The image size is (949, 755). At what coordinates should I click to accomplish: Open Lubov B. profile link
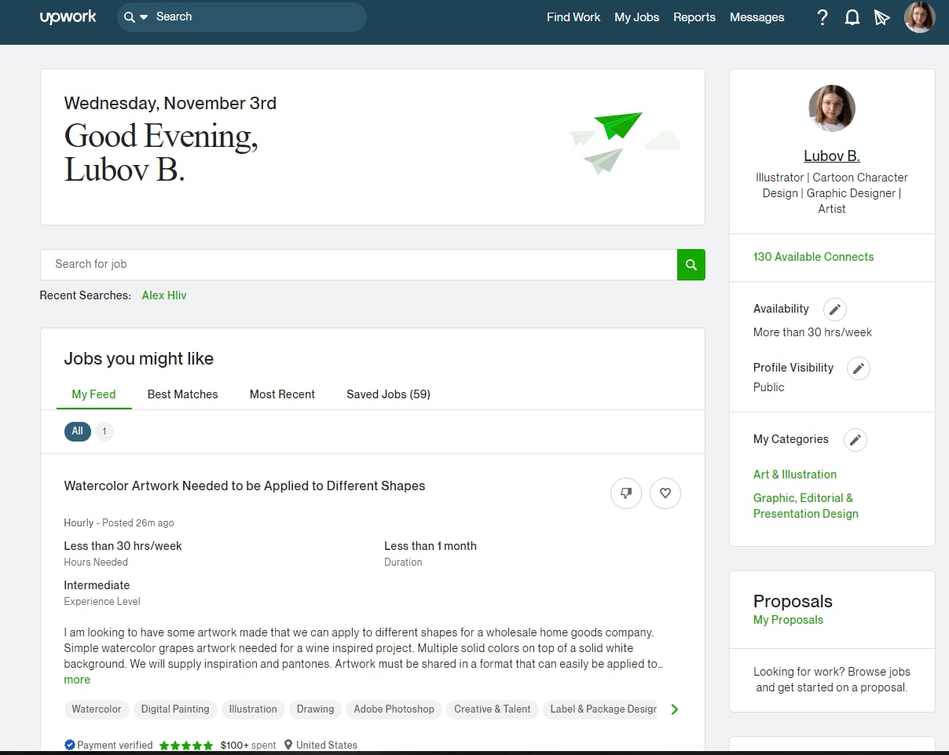pos(832,156)
